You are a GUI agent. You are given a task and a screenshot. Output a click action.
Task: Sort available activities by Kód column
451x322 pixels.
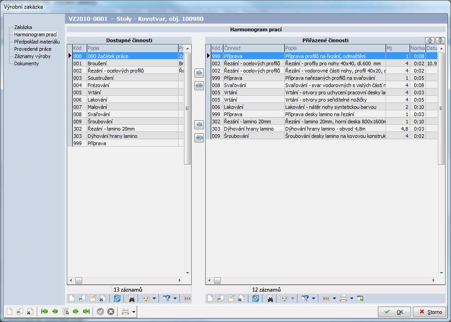tap(79, 48)
